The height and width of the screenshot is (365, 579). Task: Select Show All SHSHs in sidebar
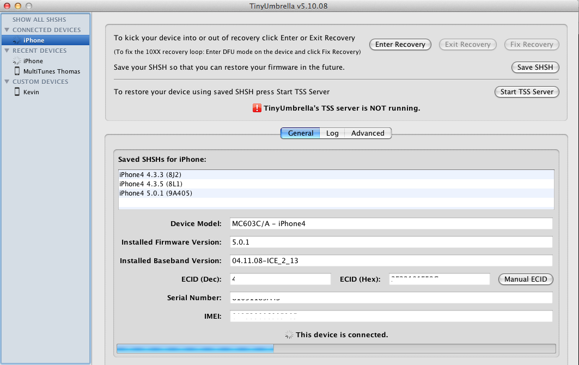[x=39, y=19]
